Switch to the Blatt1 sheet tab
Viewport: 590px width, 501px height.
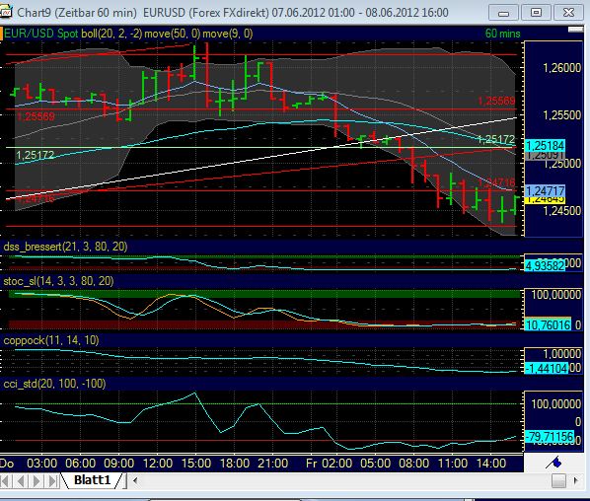tap(93, 480)
